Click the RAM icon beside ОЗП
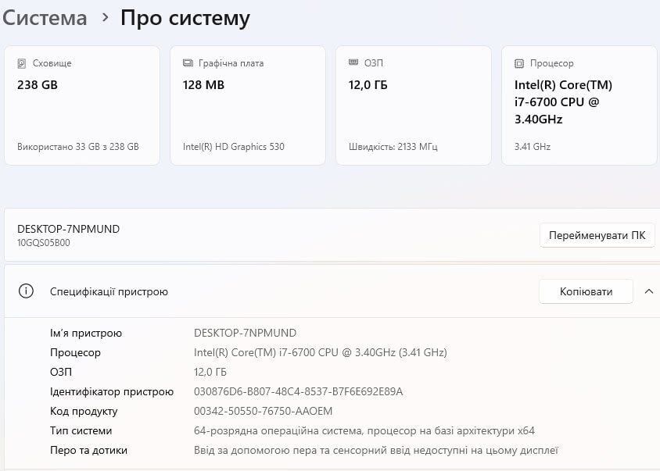Image resolution: width=660 pixels, height=471 pixels. click(353, 63)
